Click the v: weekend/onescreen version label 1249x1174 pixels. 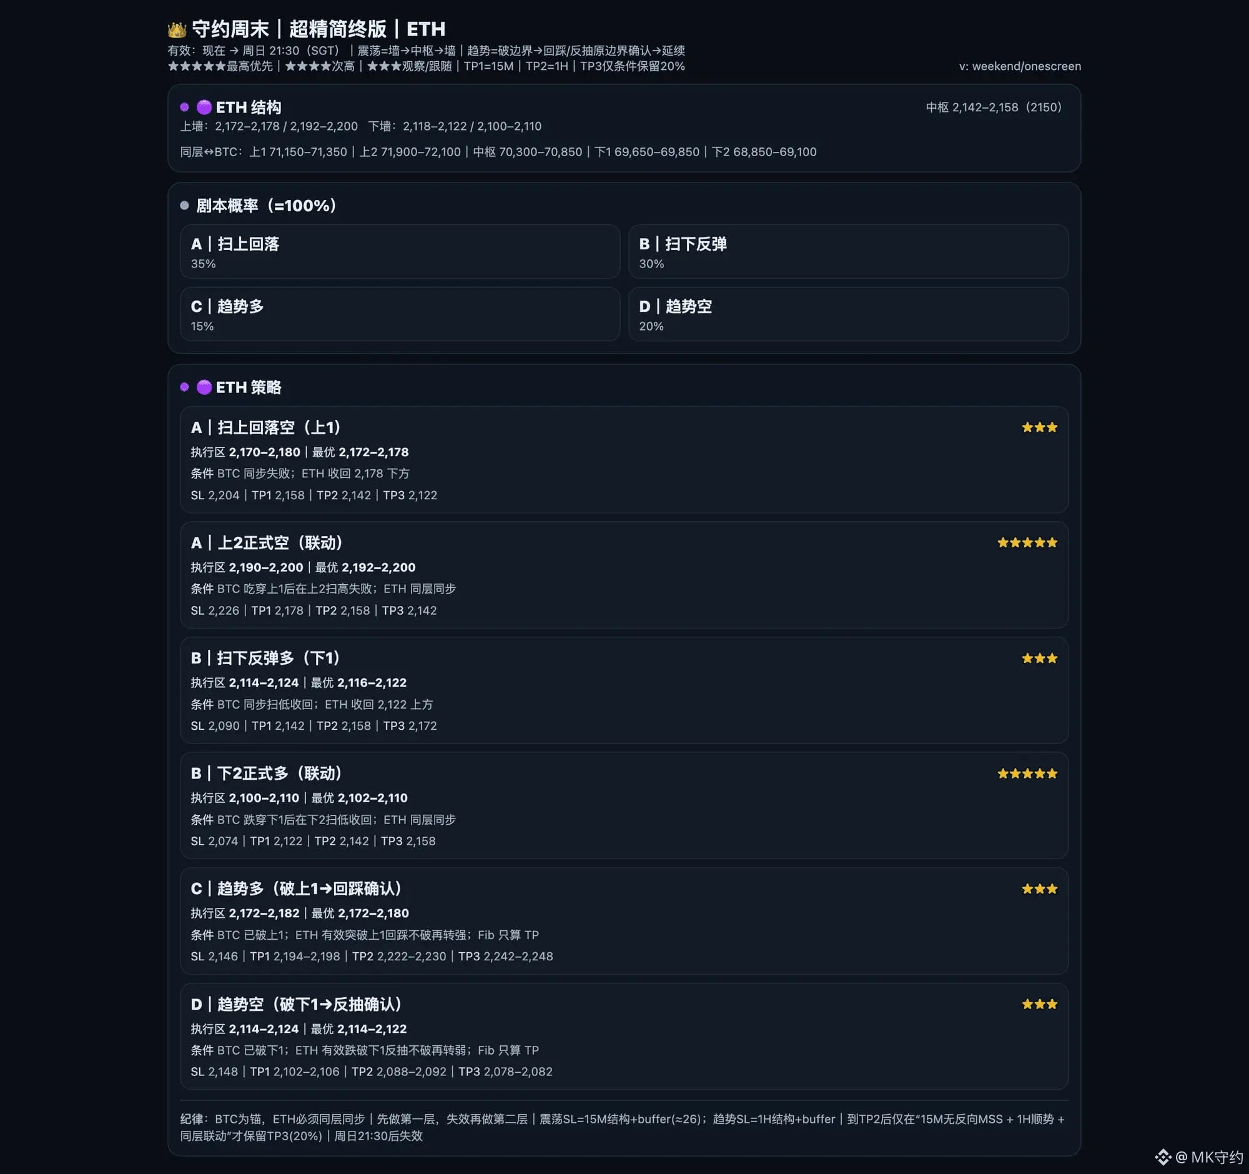pos(1019,67)
